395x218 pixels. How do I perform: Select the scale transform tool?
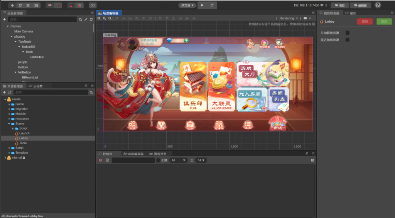[x=28, y=5]
